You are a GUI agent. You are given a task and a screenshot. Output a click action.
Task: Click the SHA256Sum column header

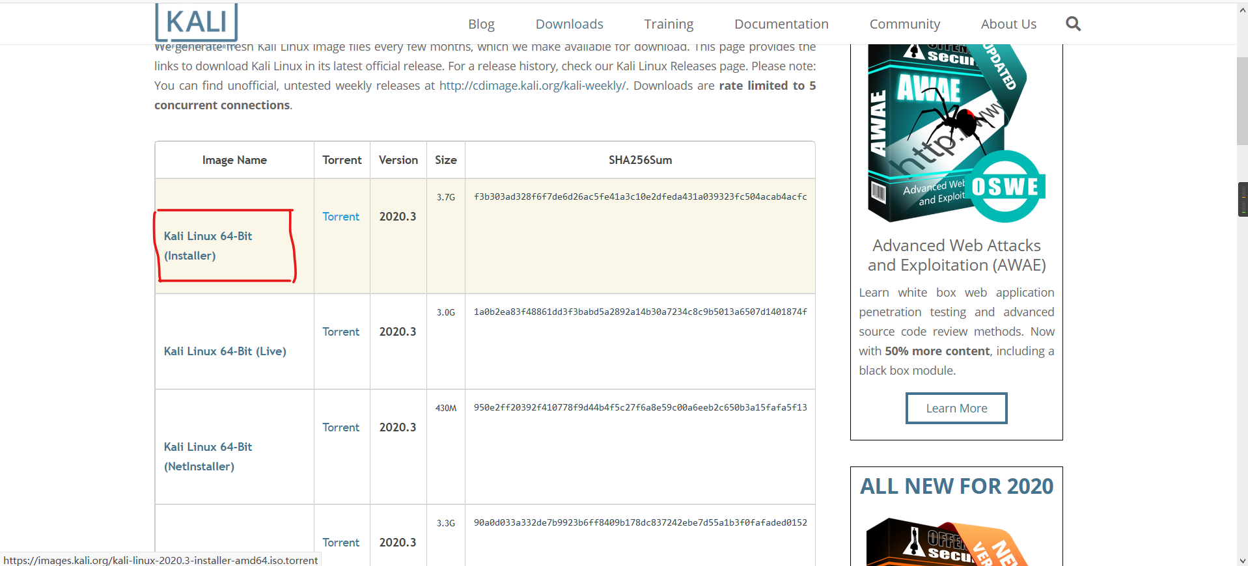coord(641,160)
